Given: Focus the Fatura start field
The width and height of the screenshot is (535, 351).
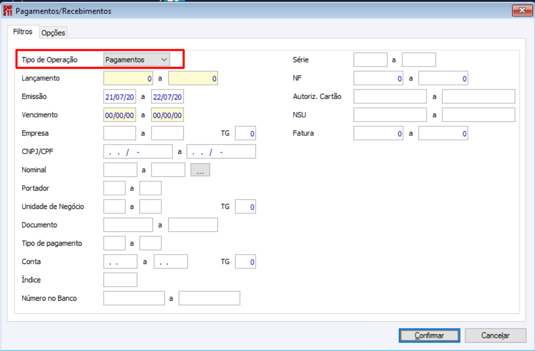Looking at the screenshot, I should (x=378, y=134).
